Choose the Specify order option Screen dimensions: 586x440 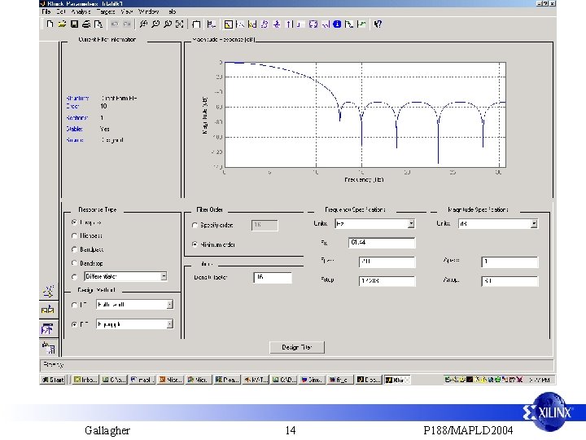[194, 225]
